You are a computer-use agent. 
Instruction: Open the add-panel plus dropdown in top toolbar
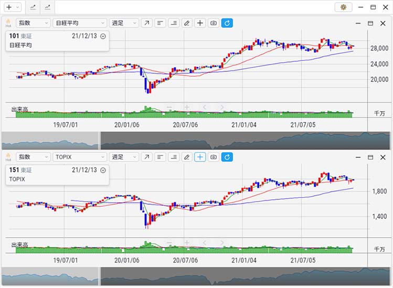(x=13, y=7)
